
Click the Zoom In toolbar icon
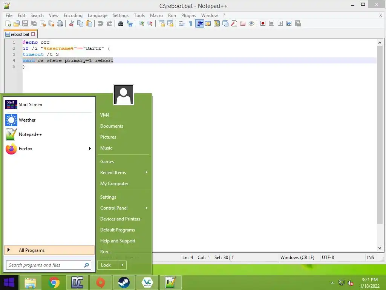point(141,23)
